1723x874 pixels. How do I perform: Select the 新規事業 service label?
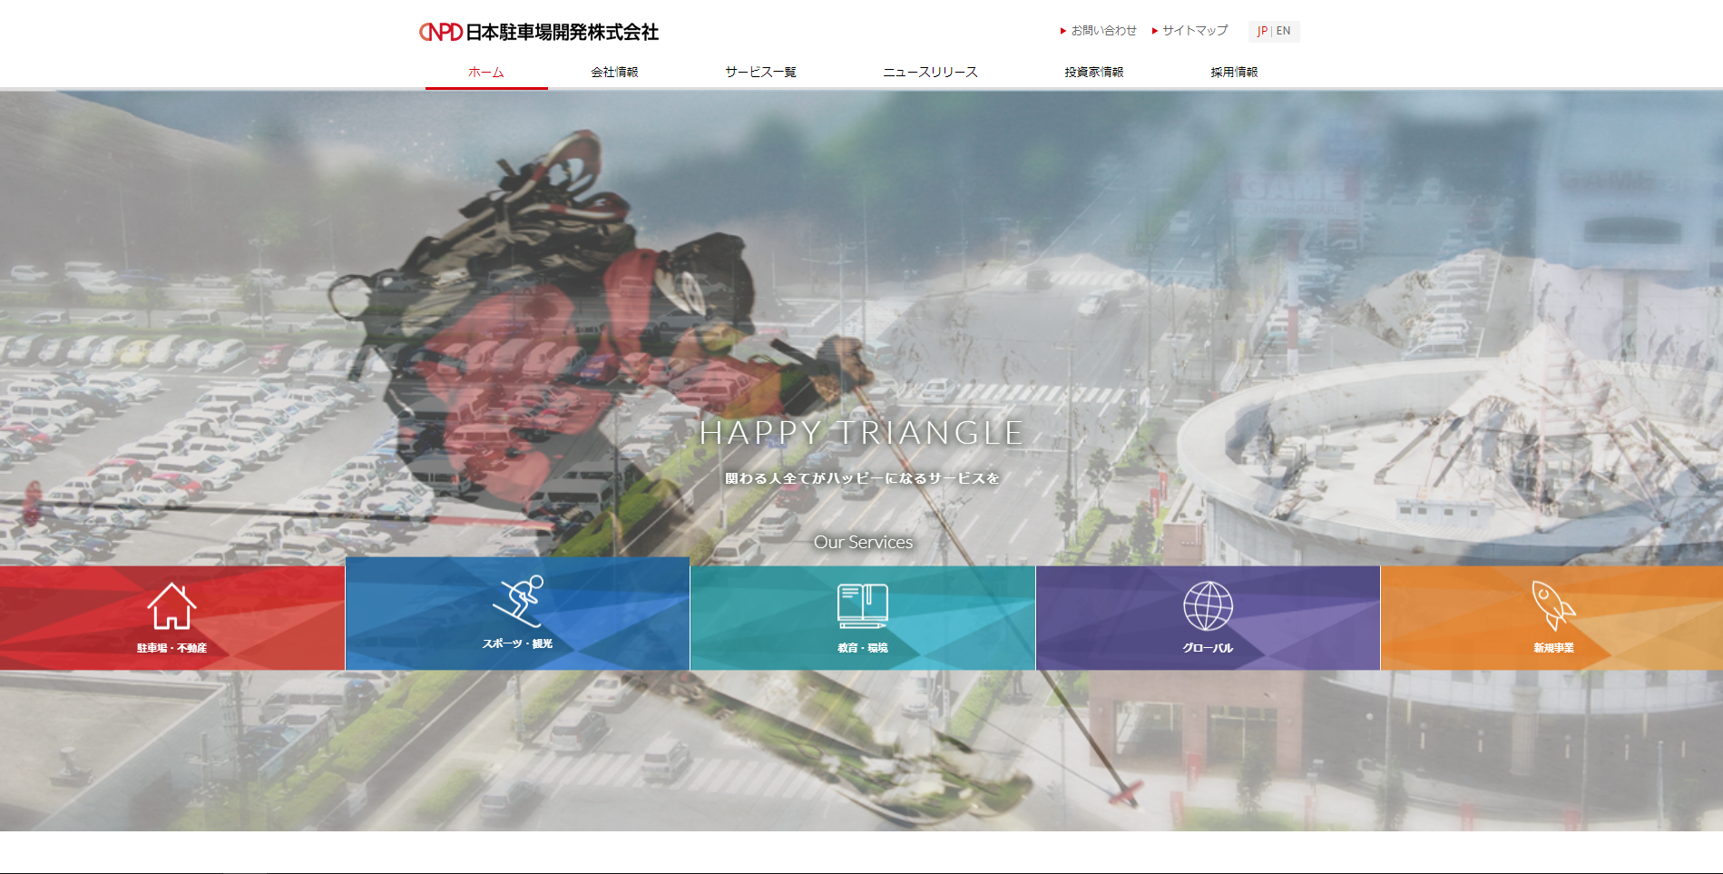pyautogui.click(x=1553, y=648)
